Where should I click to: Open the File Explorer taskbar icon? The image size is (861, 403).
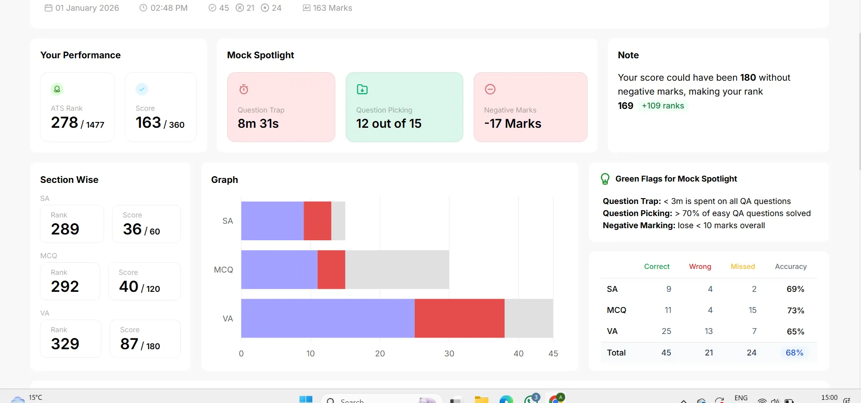click(481, 399)
